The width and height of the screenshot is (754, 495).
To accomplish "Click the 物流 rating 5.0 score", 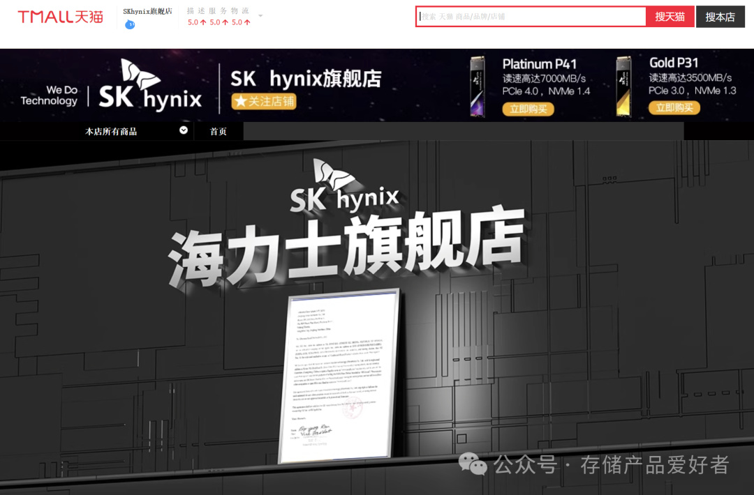I will [241, 22].
